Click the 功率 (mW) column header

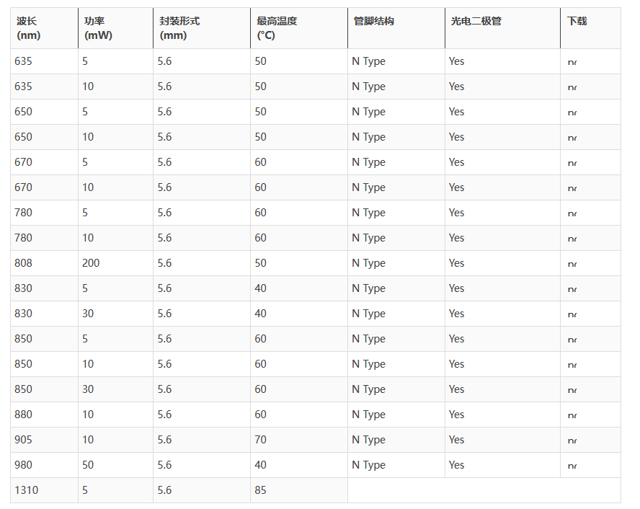coord(98,28)
